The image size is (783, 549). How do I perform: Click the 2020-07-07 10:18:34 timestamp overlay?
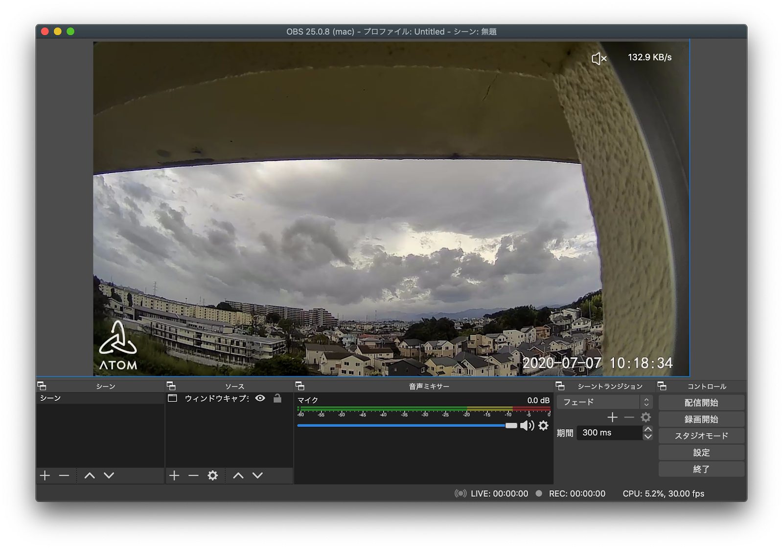click(x=598, y=363)
